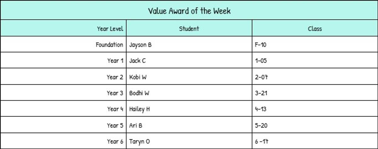Click the 'Year 6' cell
378x149 pixels.
click(115, 141)
